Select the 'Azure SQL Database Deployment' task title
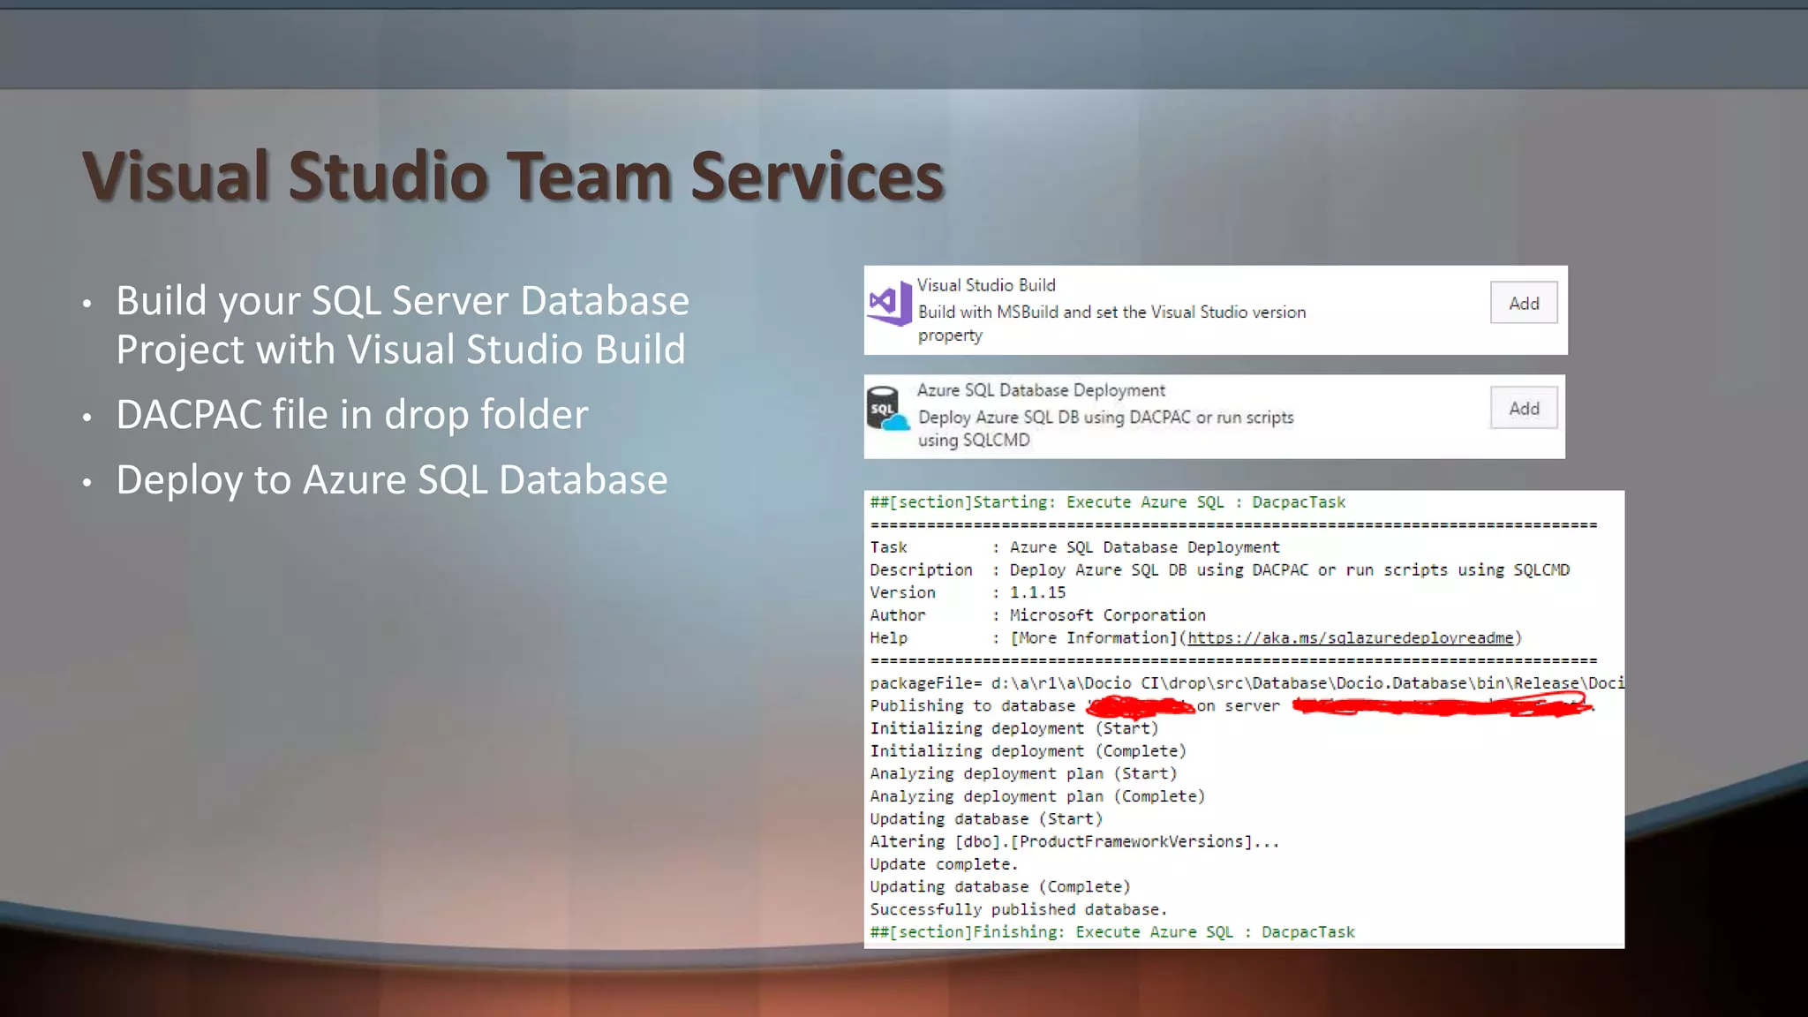 pos(1041,390)
